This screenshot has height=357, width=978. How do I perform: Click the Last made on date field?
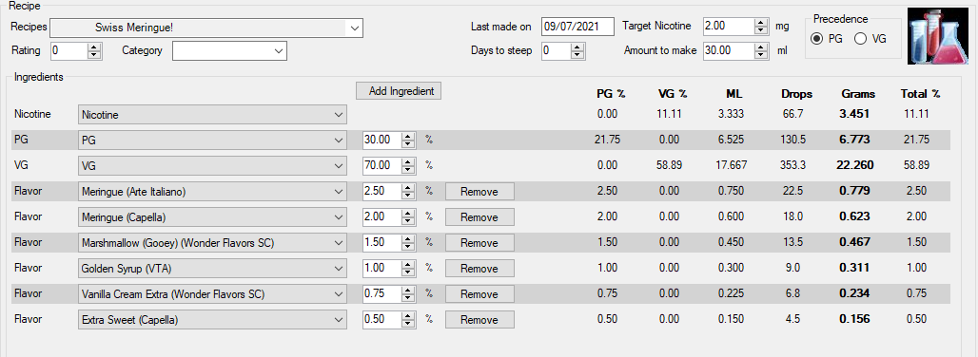[577, 27]
